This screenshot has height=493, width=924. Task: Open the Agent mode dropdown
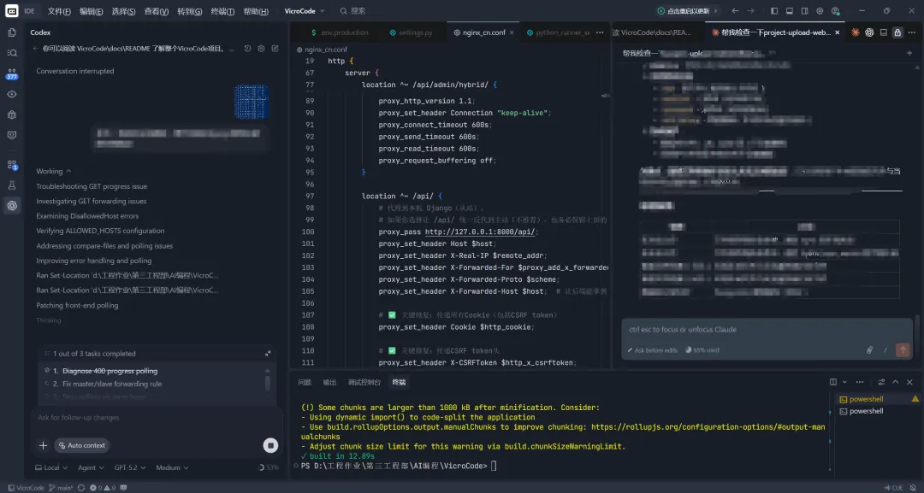(91, 467)
